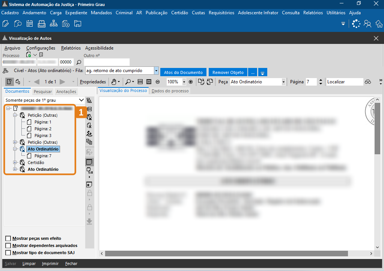The height and width of the screenshot is (271, 384).
Task: Click the fit width icon
Action: click(x=140, y=82)
